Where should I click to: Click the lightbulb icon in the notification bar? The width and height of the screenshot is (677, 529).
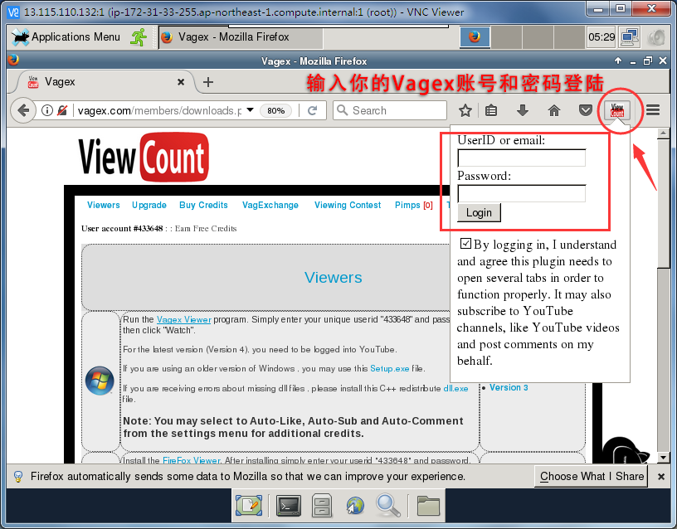18,477
